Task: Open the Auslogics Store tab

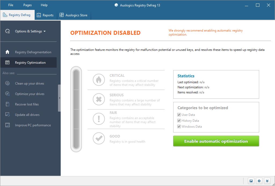Action: 74,15
